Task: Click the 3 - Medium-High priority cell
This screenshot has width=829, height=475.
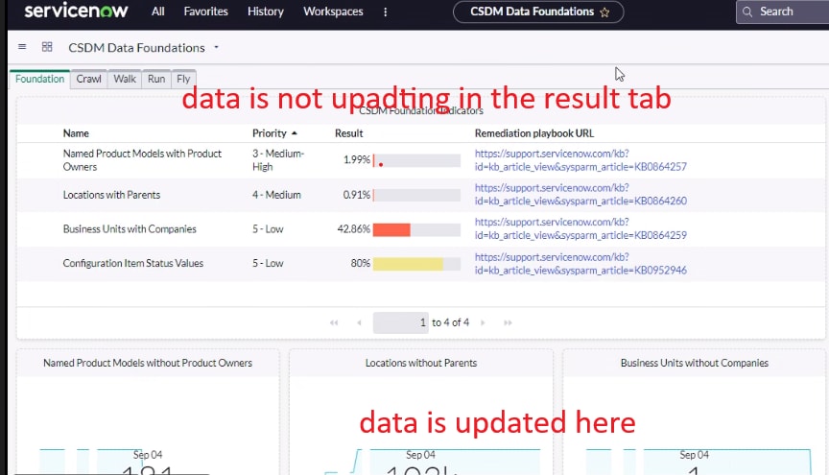Action: [x=278, y=159]
